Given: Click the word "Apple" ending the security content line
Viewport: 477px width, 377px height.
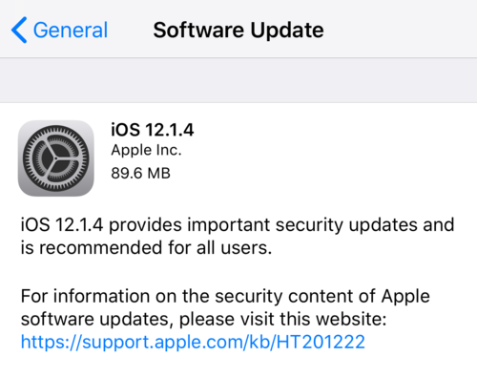Looking at the screenshot, I should pyautogui.click(x=405, y=297).
